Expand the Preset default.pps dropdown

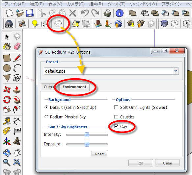tap(176, 71)
